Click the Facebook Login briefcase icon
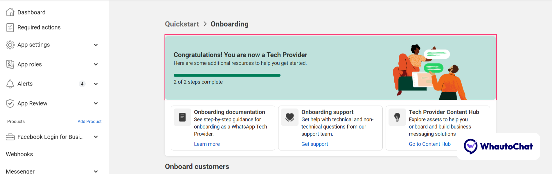Screen dimensions: 552x174 [10, 137]
